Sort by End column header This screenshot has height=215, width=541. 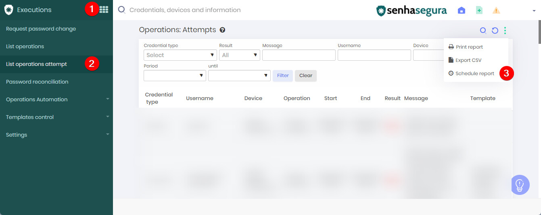pyautogui.click(x=366, y=98)
